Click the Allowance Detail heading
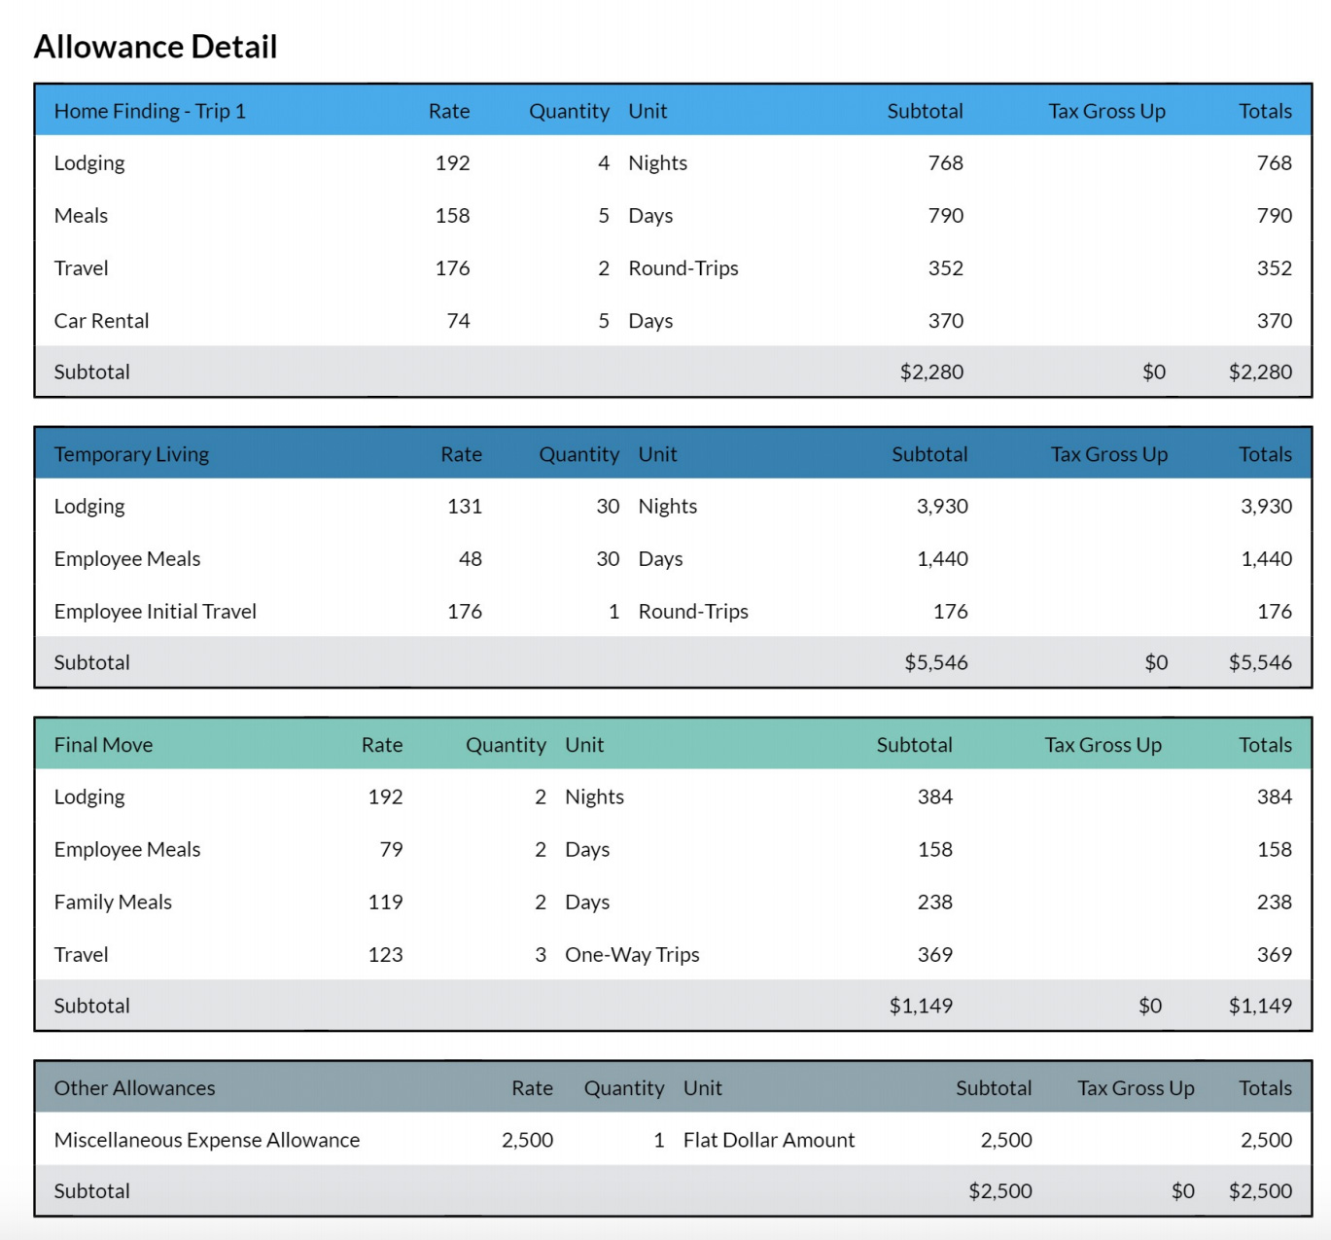Viewport: 1331px width, 1240px height. [156, 47]
